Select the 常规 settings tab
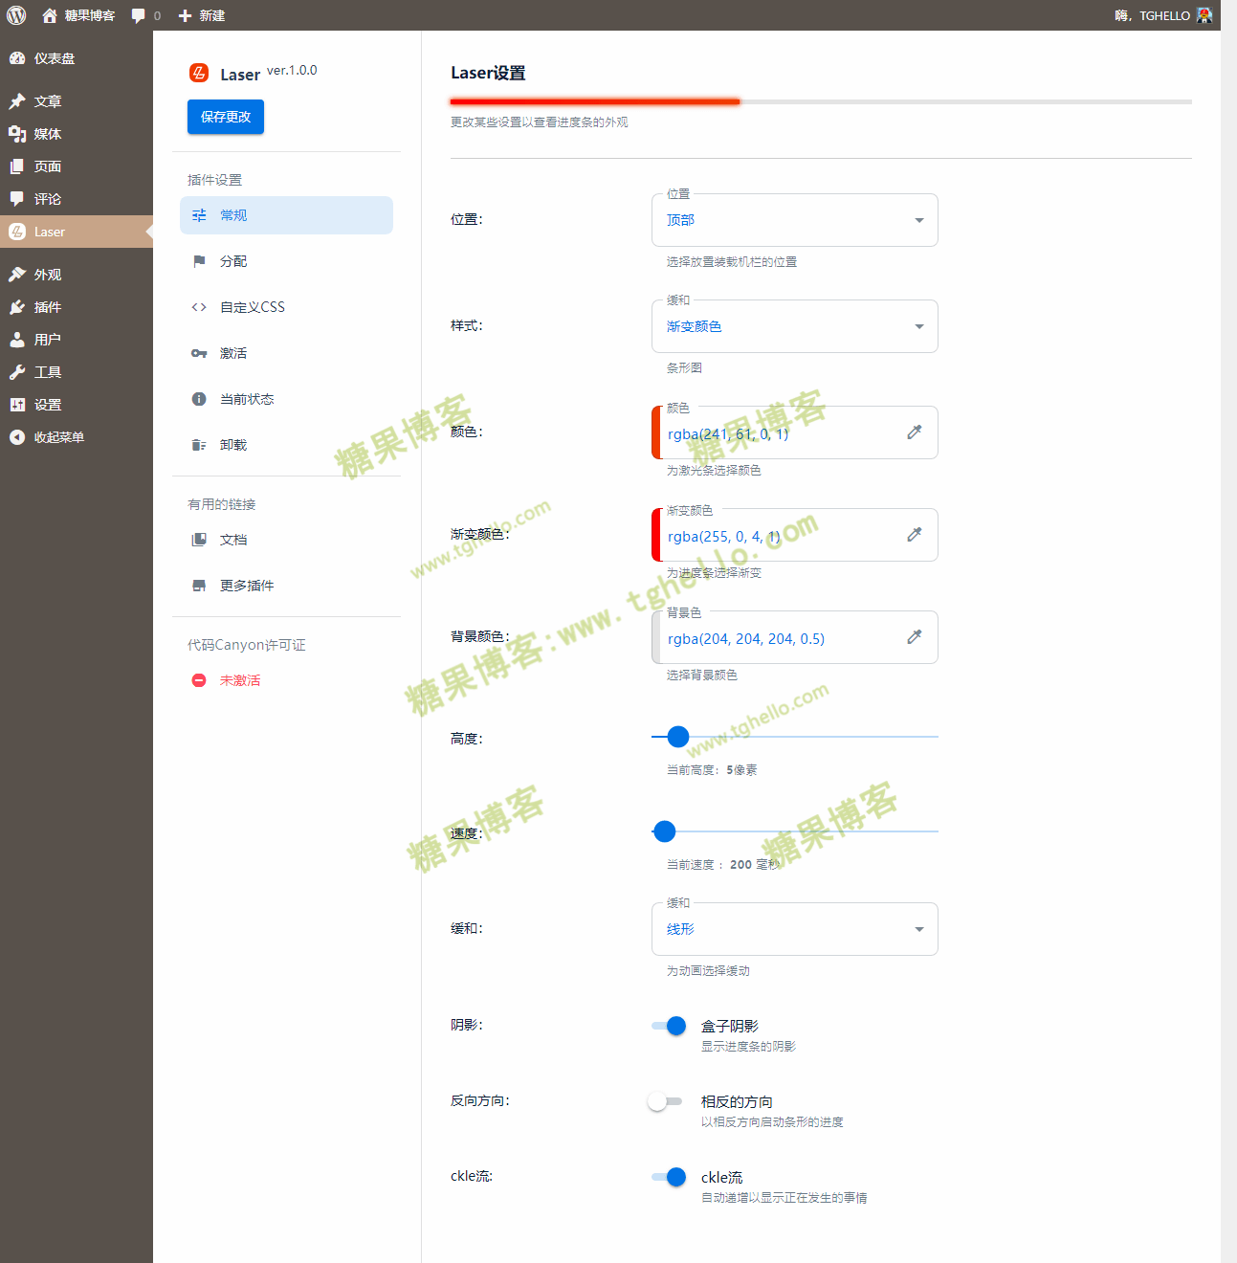This screenshot has width=1237, height=1263. point(286,215)
